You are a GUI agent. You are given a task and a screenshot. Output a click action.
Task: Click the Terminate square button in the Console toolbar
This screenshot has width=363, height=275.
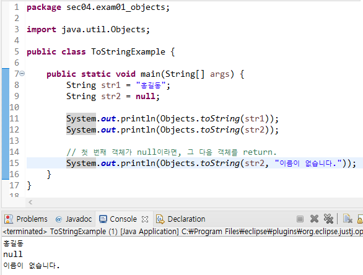point(300,219)
